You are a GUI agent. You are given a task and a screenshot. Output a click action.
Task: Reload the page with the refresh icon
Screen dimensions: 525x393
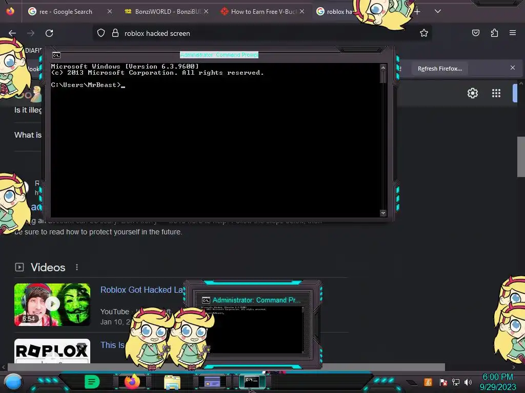[x=49, y=33]
